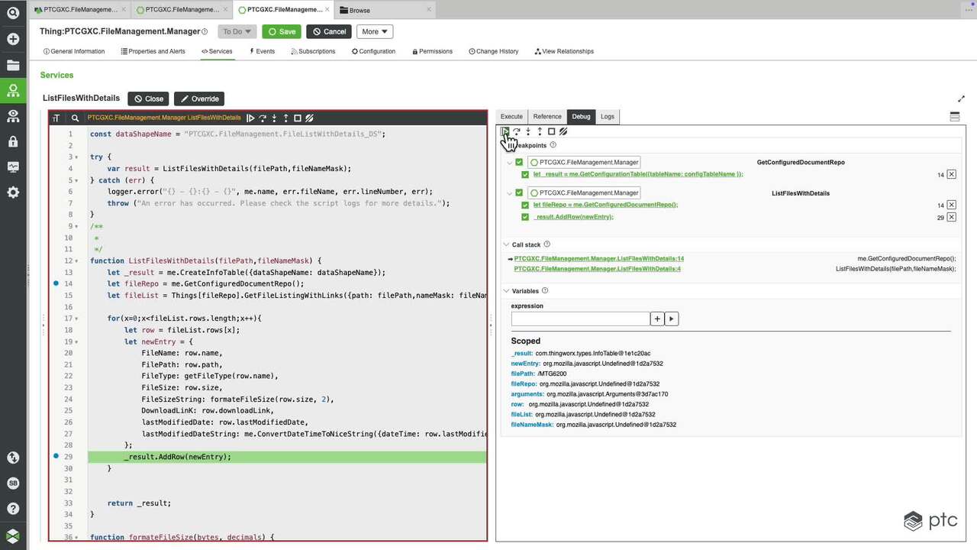This screenshot has width=977, height=550.
Task: Collapse the ListFilesWithDetails breakpoint group
Action: pyautogui.click(x=509, y=193)
